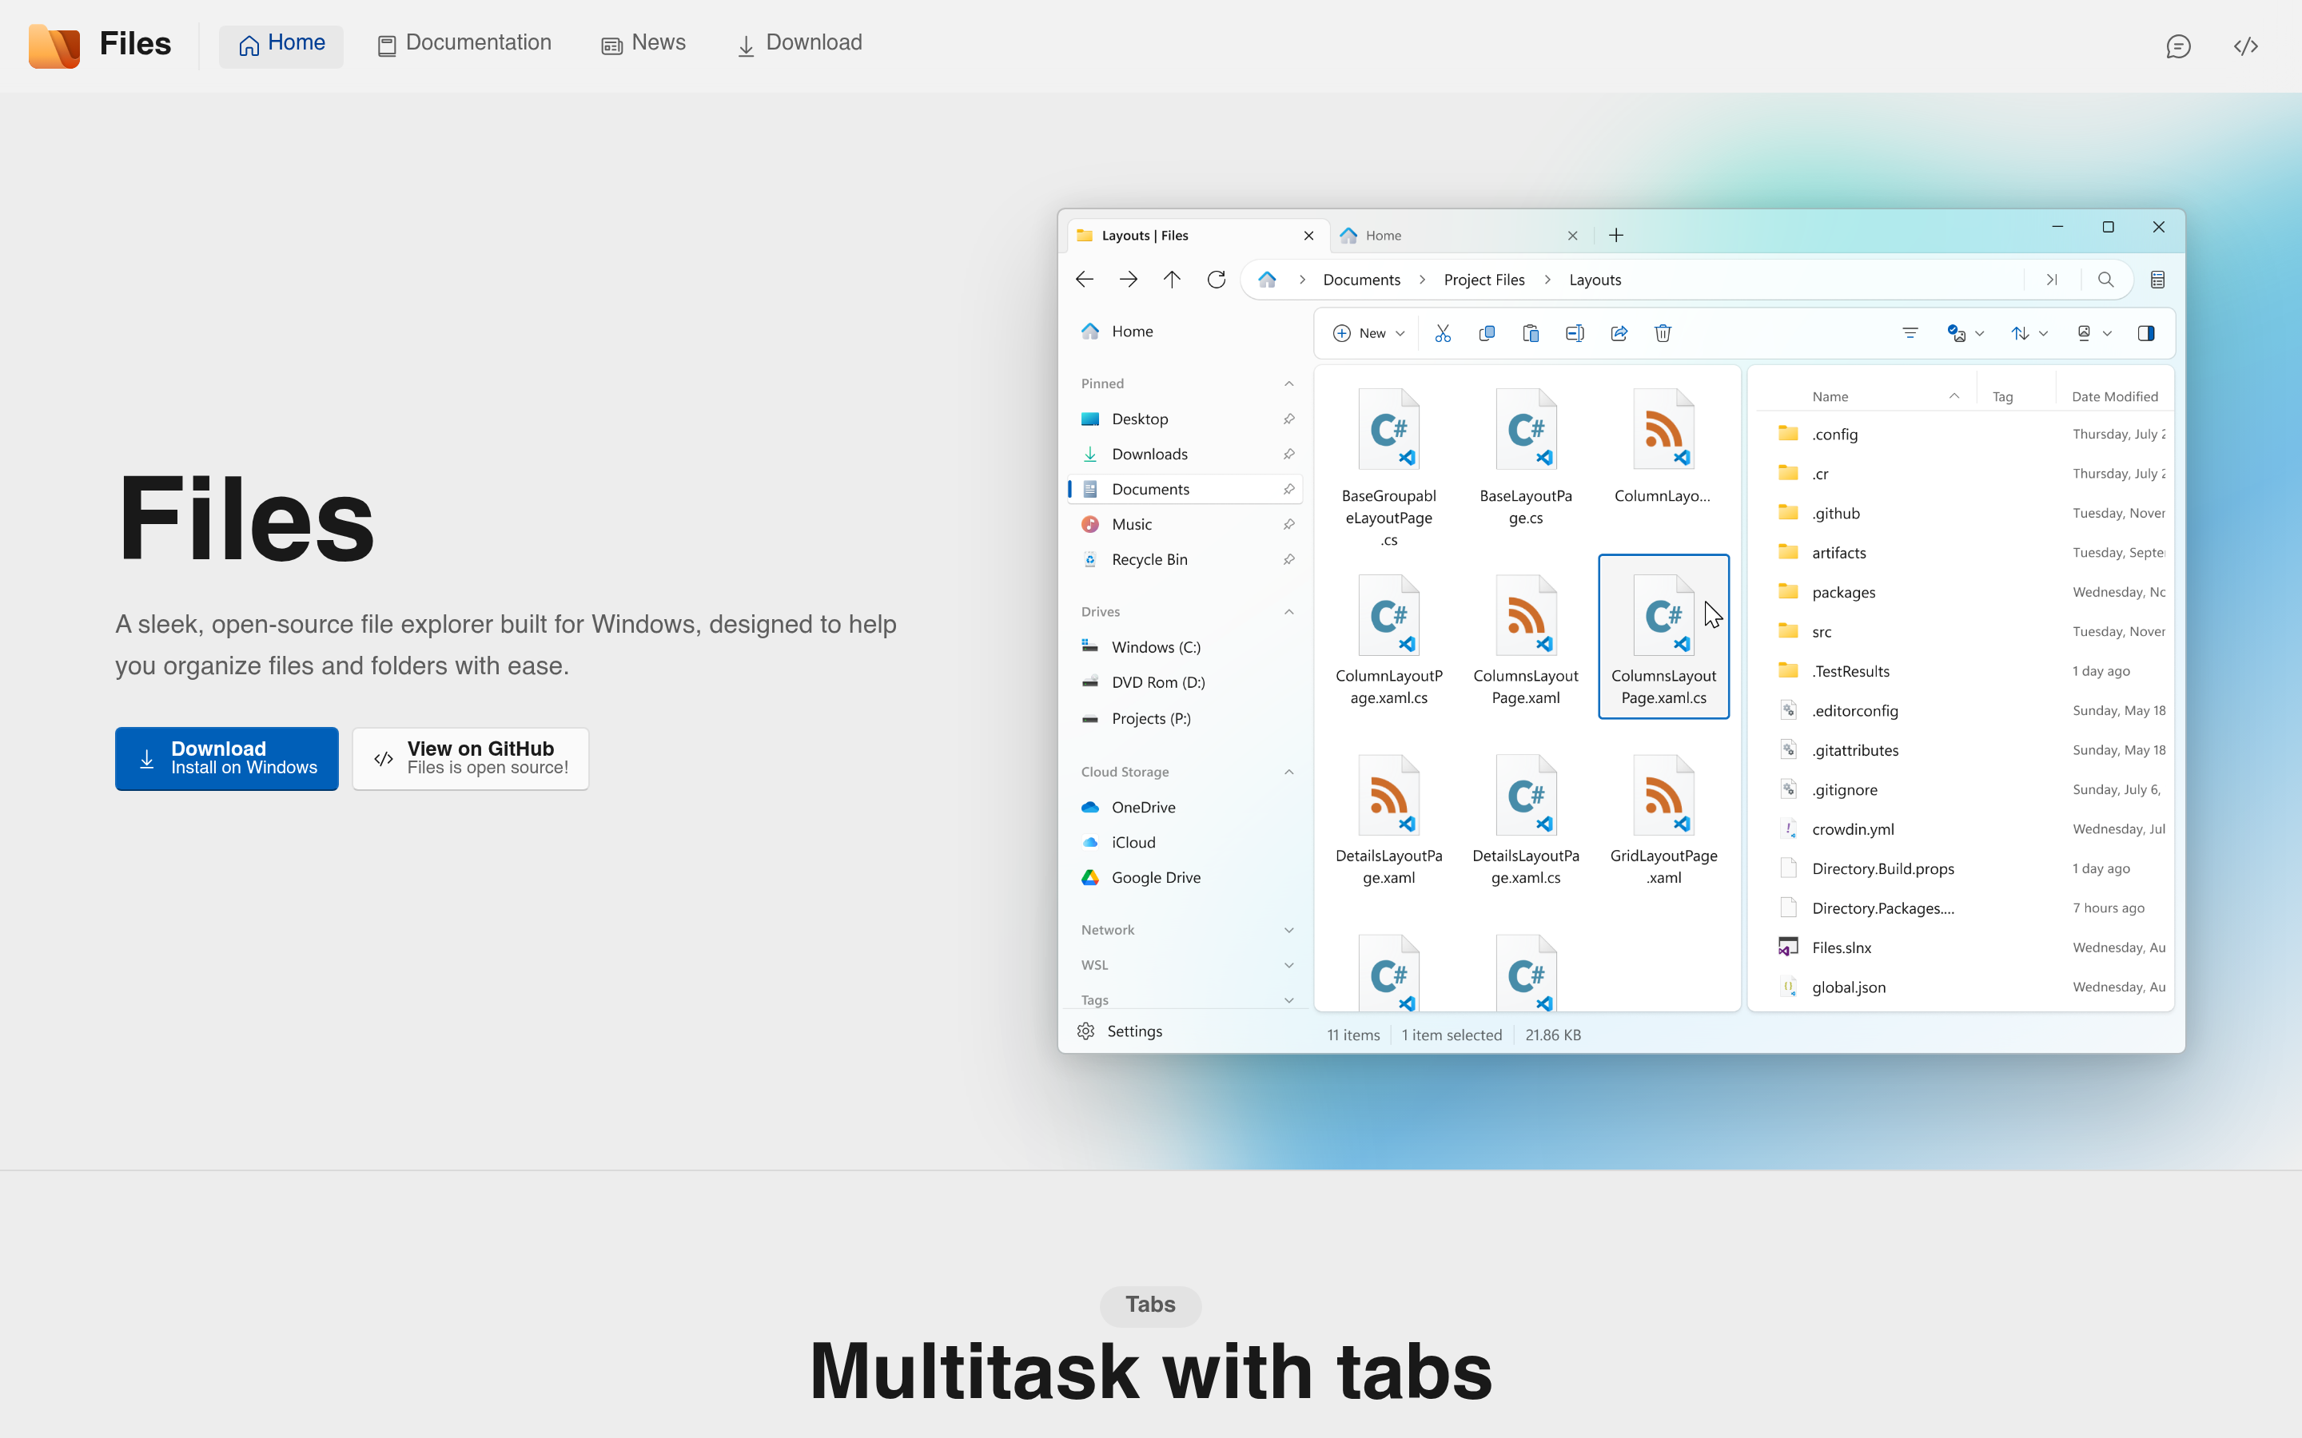The height and width of the screenshot is (1438, 2302).
Task: Close the Home tab in window
Action: click(x=1572, y=235)
